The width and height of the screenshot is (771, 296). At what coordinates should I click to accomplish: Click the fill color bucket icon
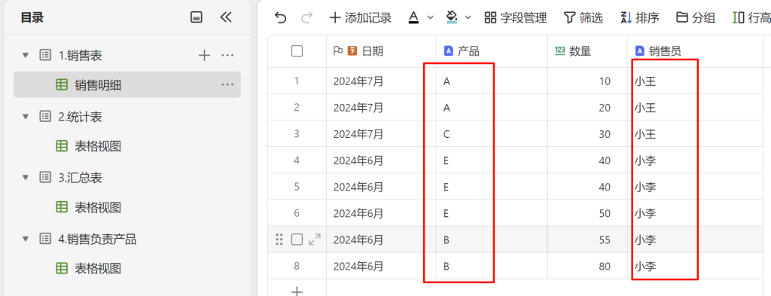point(452,18)
